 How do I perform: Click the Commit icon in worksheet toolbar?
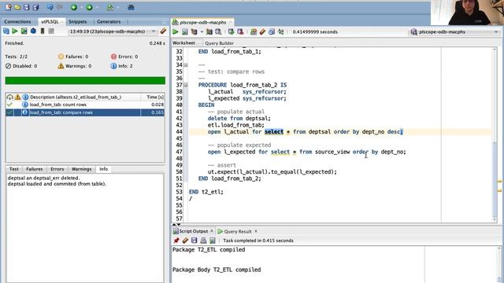coord(231,31)
